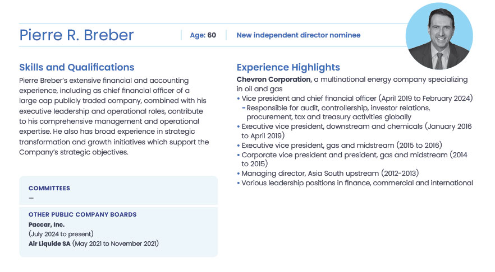Image resolution: width=495 pixels, height=272 pixels.
Task: Select the downstream and chemicals executive vice president bullet
Action: click(x=356, y=126)
